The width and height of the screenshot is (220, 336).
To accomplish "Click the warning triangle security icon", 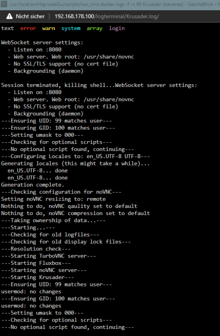I will [9, 16].
